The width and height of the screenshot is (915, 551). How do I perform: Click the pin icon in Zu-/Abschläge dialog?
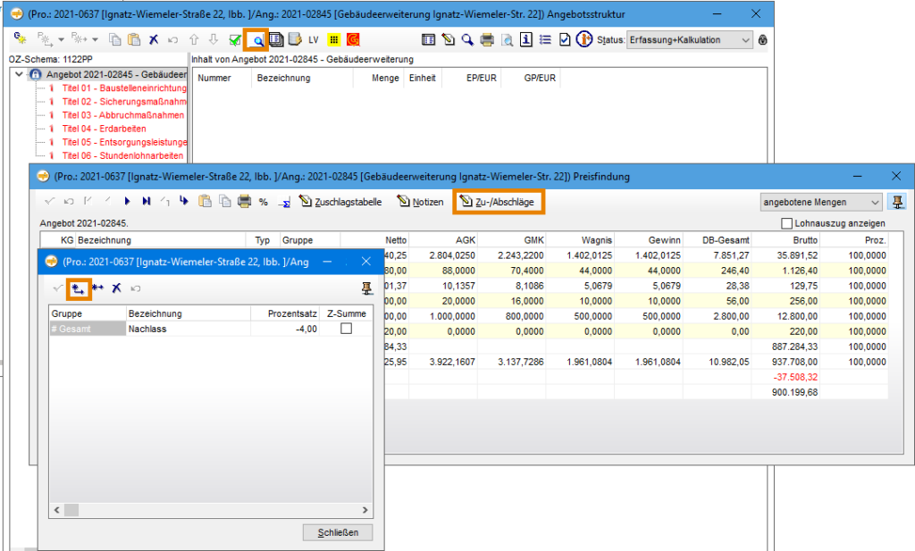tap(366, 288)
